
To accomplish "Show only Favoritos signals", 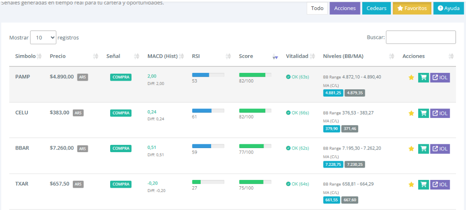I will (x=412, y=8).
